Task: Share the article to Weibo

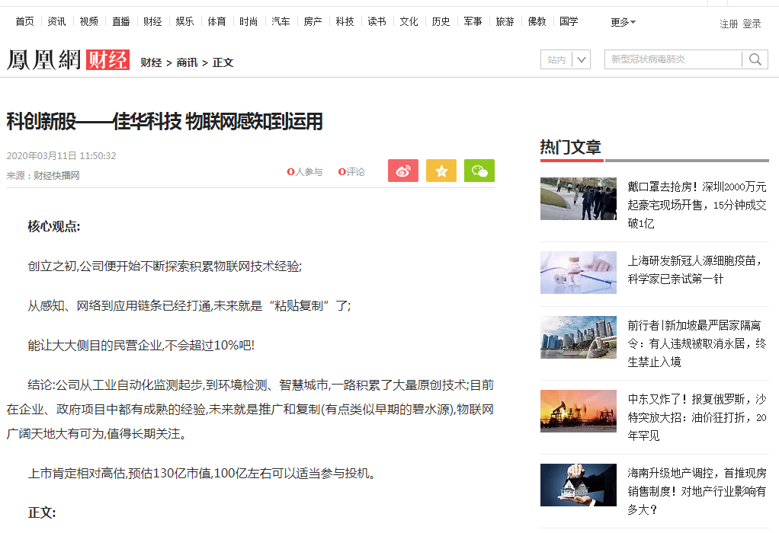Action: point(402,171)
